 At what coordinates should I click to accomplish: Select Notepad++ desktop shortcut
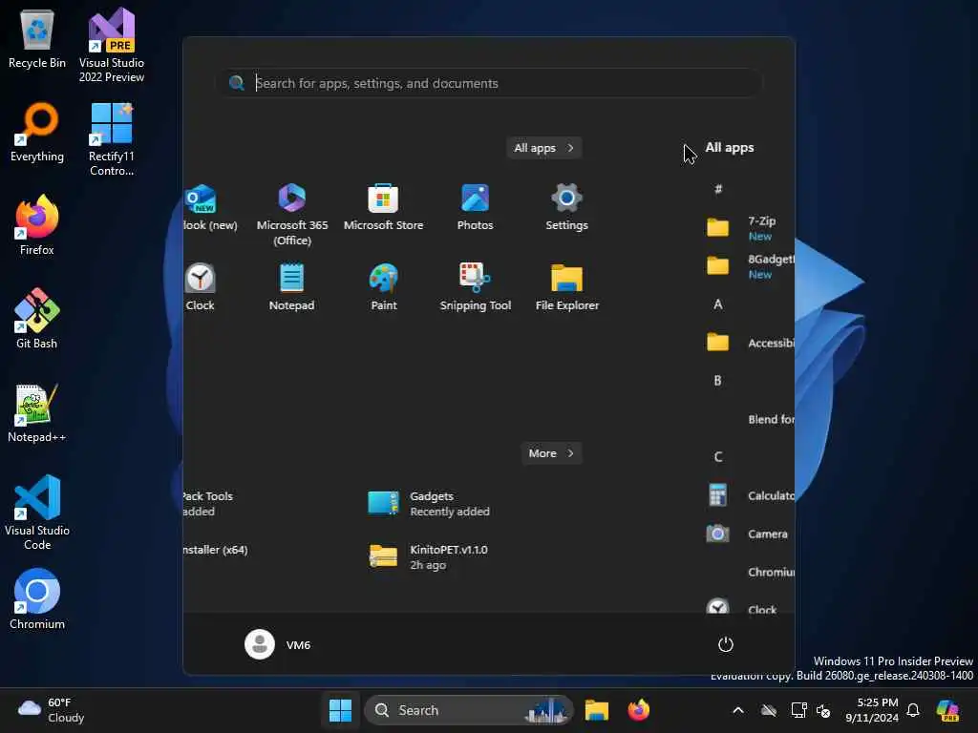point(37,412)
